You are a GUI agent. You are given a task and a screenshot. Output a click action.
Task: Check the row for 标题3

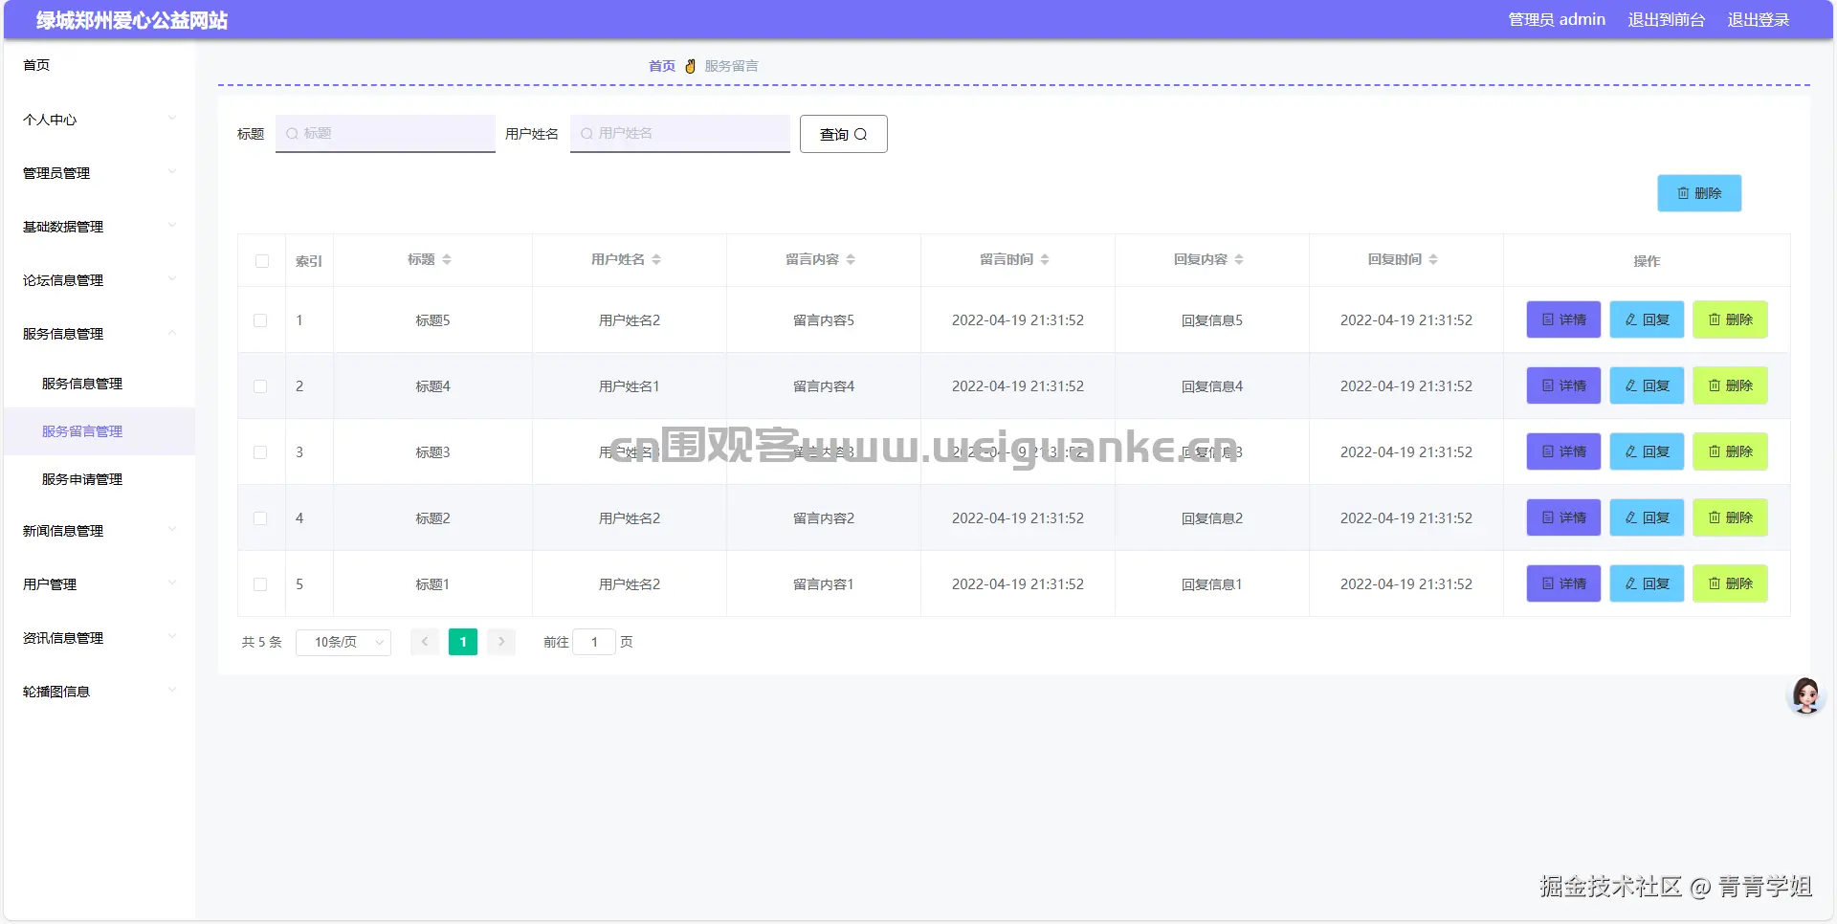click(260, 452)
